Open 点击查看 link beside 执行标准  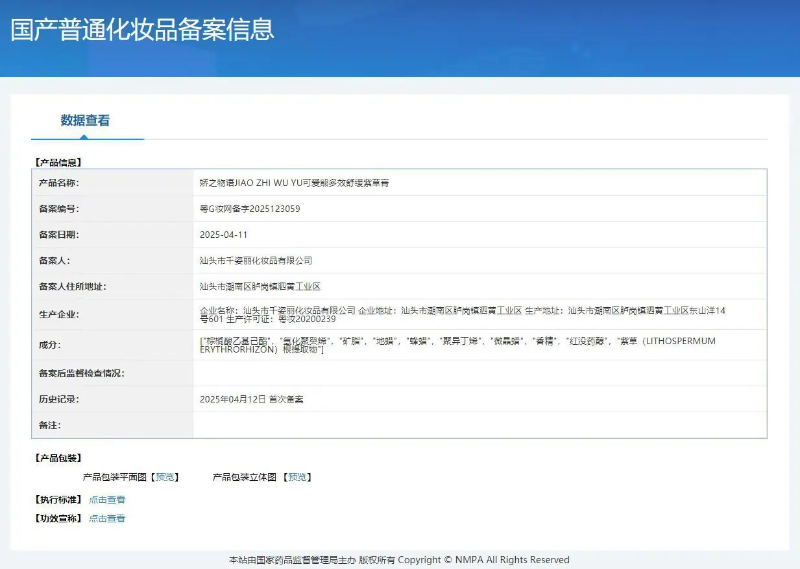(x=107, y=500)
